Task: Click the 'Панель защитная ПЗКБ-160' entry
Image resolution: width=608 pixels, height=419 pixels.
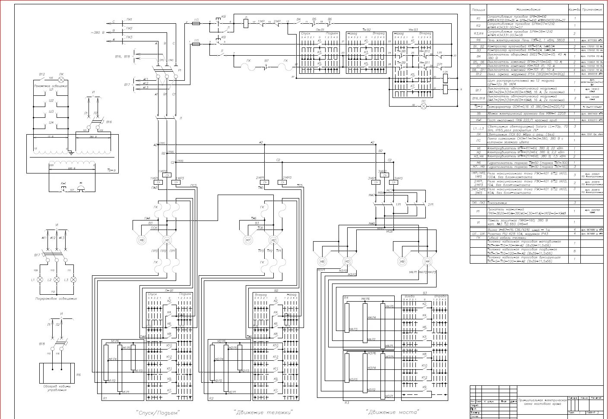Action: [x=518, y=222]
